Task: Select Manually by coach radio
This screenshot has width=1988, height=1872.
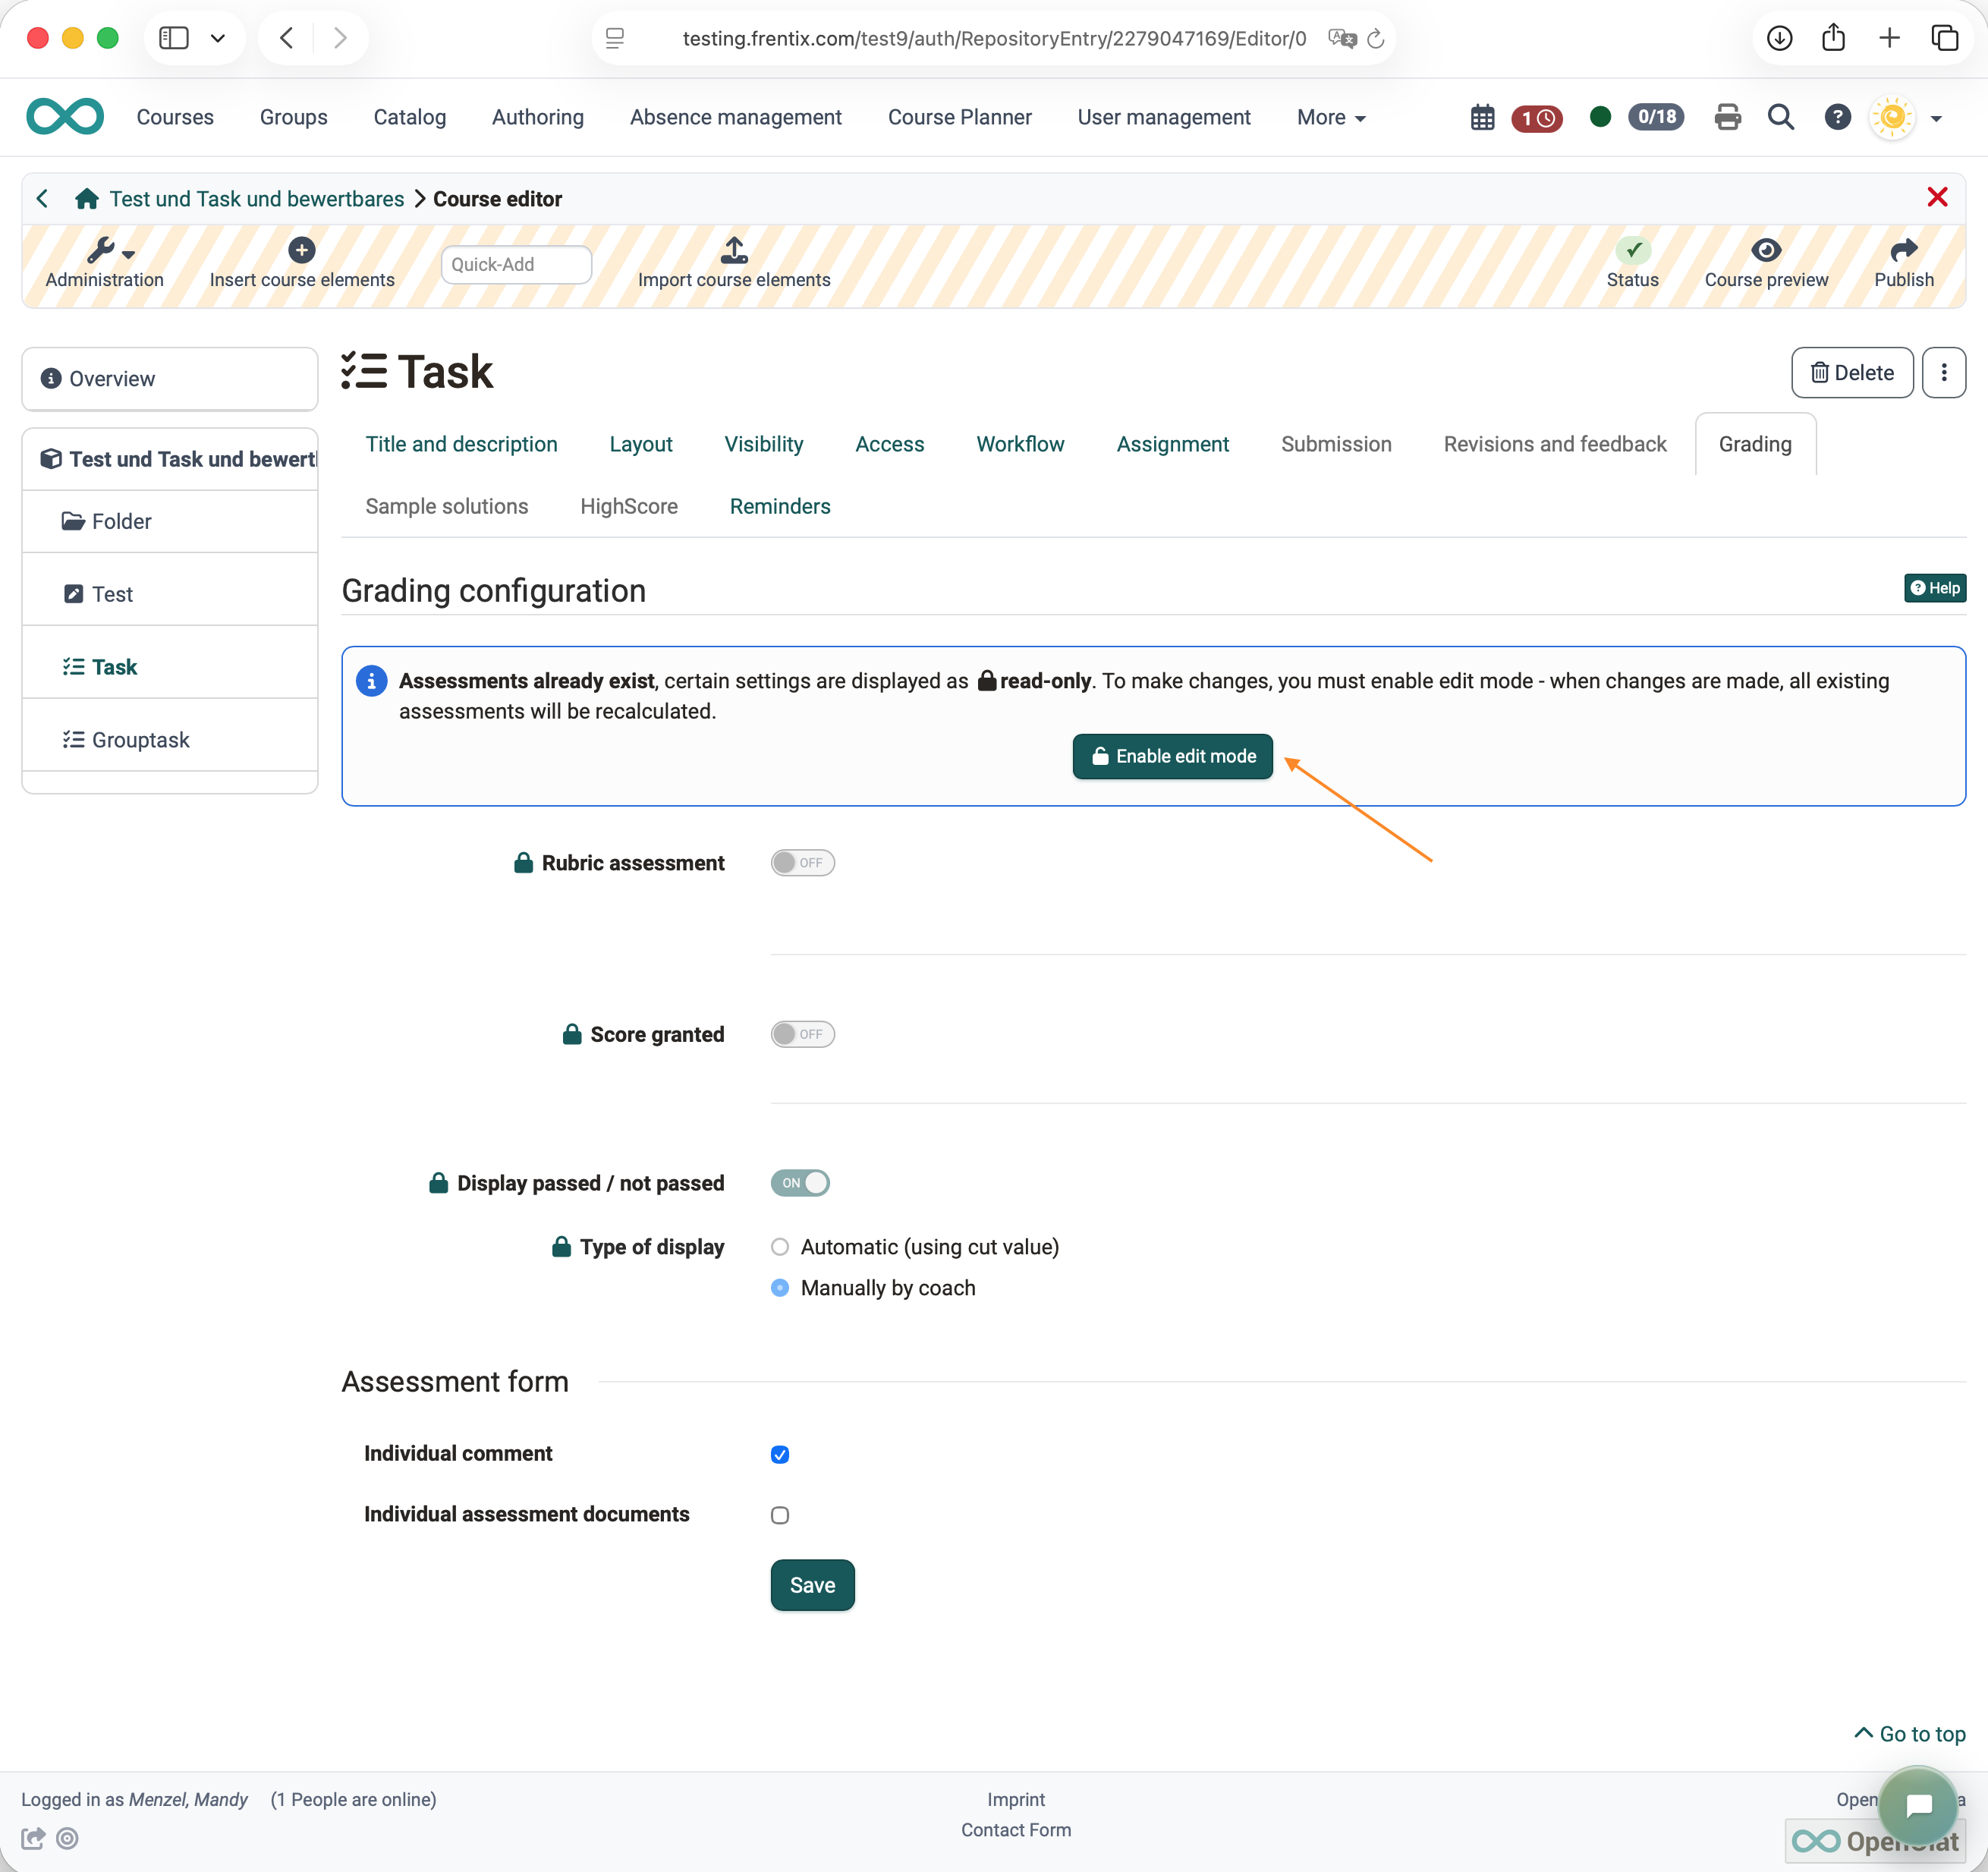Action: (x=780, y=1288)
